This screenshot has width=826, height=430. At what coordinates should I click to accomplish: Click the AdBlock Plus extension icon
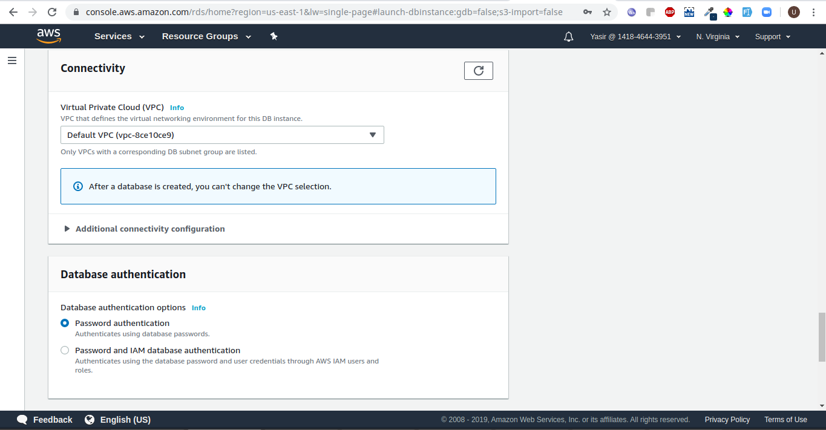click(670, 12)
